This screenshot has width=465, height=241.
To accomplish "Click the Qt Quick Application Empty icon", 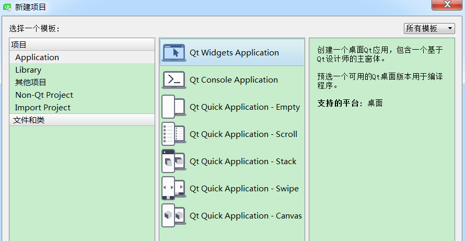I will (174, 107).
